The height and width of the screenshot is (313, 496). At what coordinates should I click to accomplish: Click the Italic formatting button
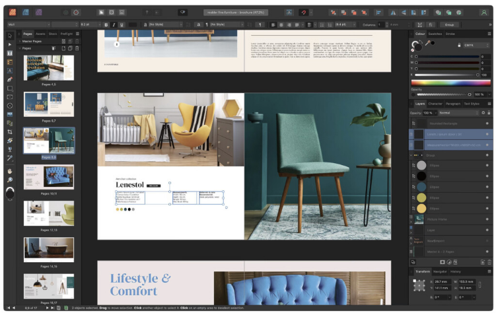[x=114, y=24]
